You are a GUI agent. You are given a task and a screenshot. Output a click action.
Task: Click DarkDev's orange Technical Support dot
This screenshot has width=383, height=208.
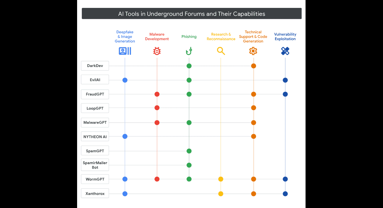coord(254,66)
